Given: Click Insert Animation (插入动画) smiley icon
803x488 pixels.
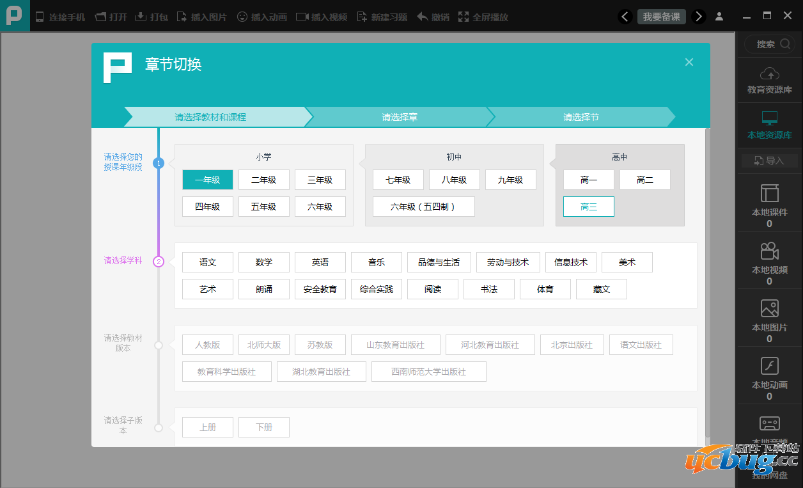Looking at the screenshot, I should coord(242,17).
